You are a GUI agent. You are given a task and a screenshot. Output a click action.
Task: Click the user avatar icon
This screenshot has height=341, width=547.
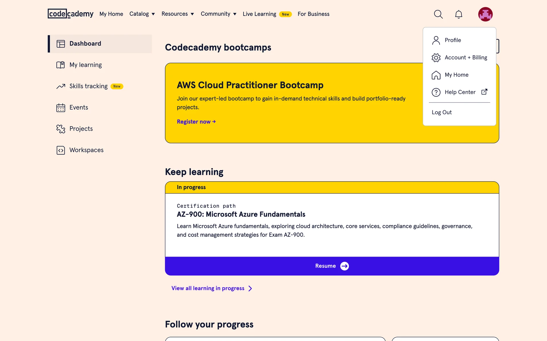tap(485, 14)
